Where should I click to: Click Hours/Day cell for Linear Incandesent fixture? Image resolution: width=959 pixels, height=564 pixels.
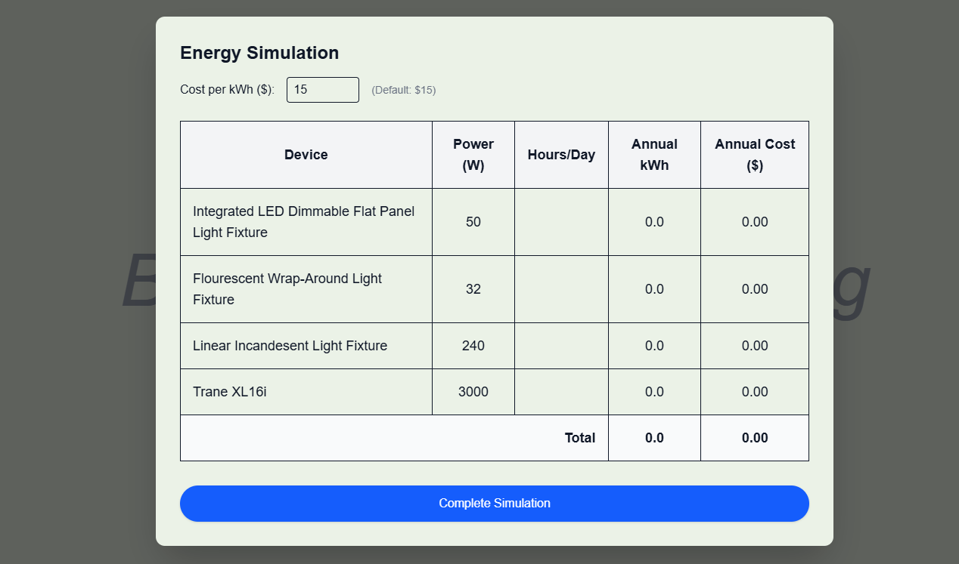tap(561, 346)
